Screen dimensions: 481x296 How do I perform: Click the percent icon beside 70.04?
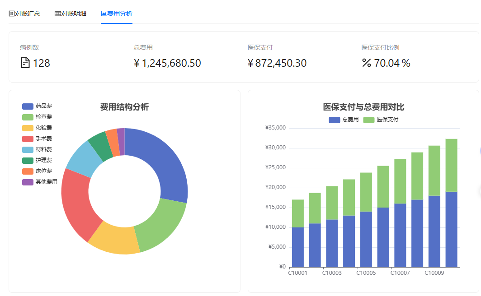[x=367, y=63]
